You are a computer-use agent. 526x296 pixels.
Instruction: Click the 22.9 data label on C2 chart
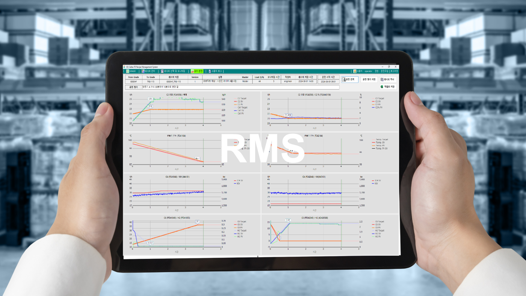tap(150, 106)
